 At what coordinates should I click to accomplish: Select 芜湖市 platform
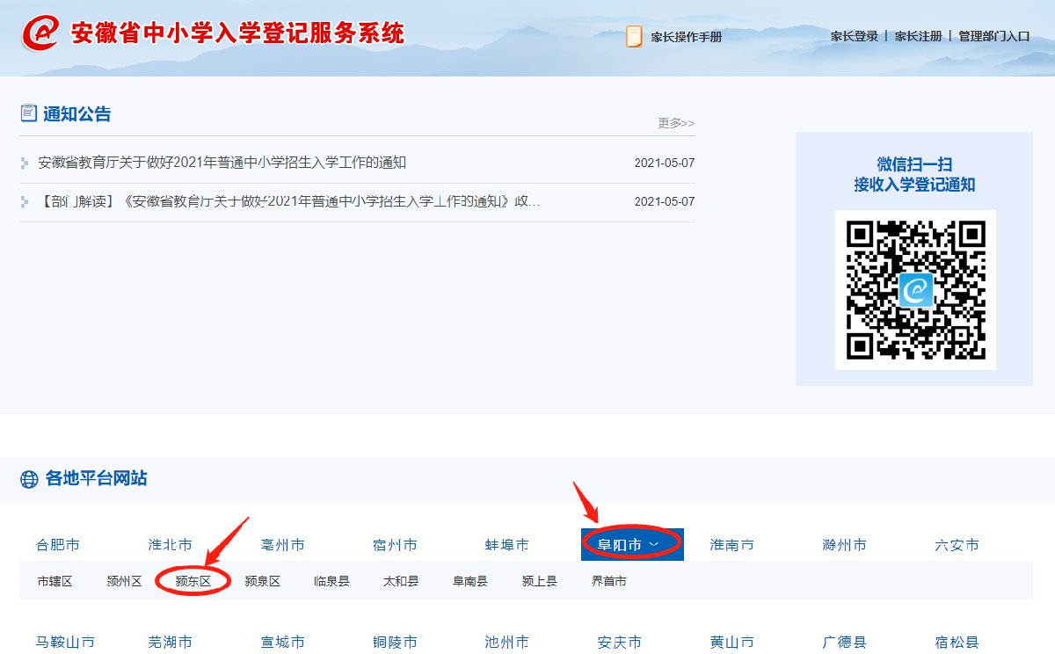coord(171,643)
